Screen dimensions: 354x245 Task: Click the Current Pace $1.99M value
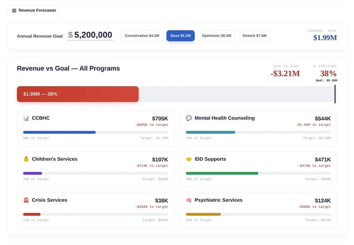(325, 38)
